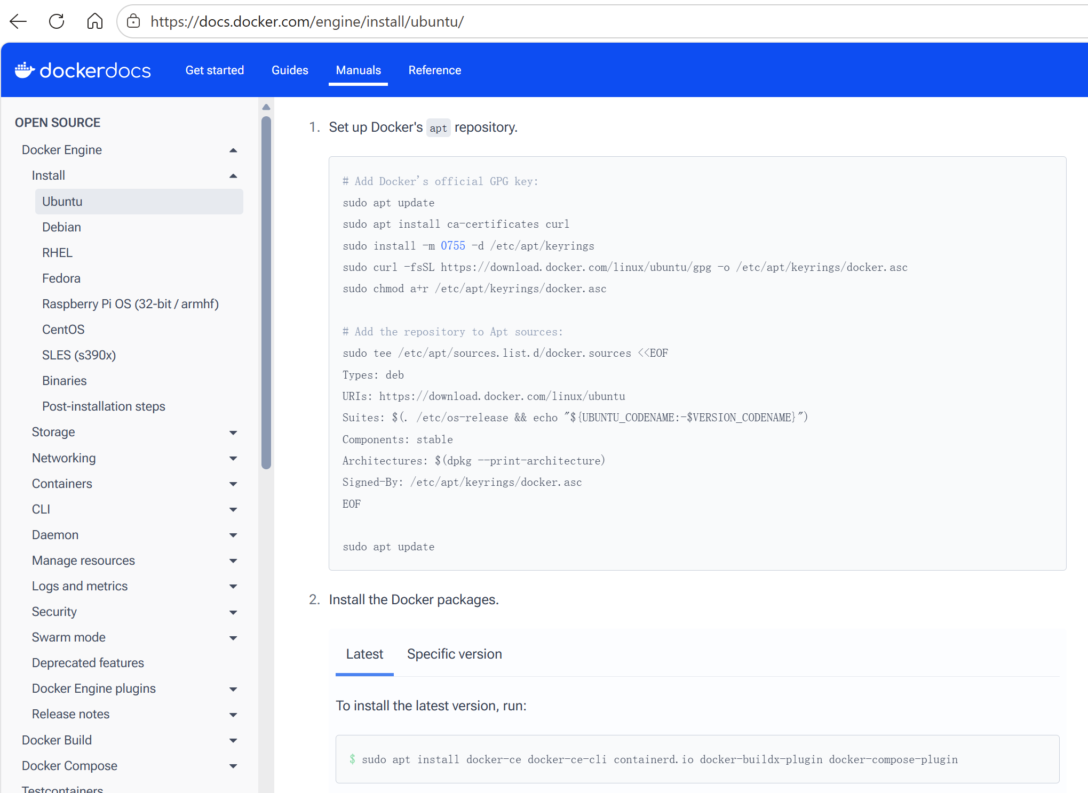This screenshot has width=1088, height=793.
Task: Expand the Swarm mode section arrow
Action: pyautogui.click(x=233, y=638)
